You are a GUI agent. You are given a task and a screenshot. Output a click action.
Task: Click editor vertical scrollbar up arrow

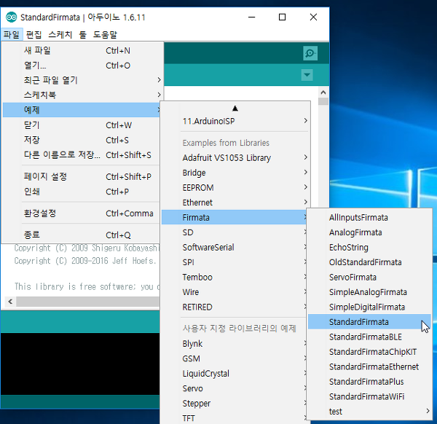click(x=323, y=93)
